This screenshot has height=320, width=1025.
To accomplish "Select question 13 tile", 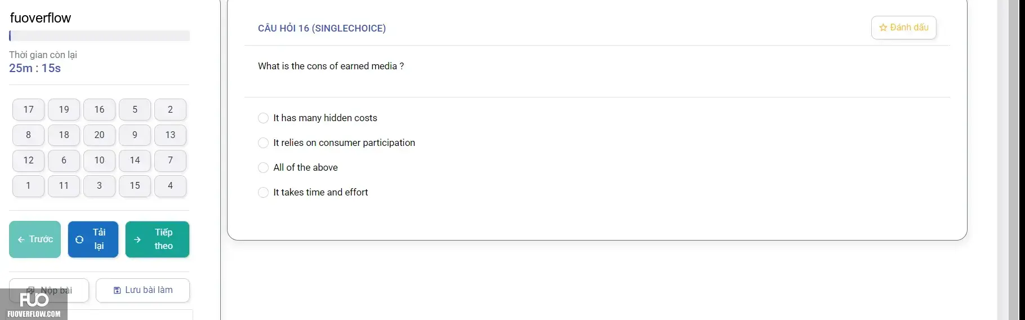I will coord(170,135).
